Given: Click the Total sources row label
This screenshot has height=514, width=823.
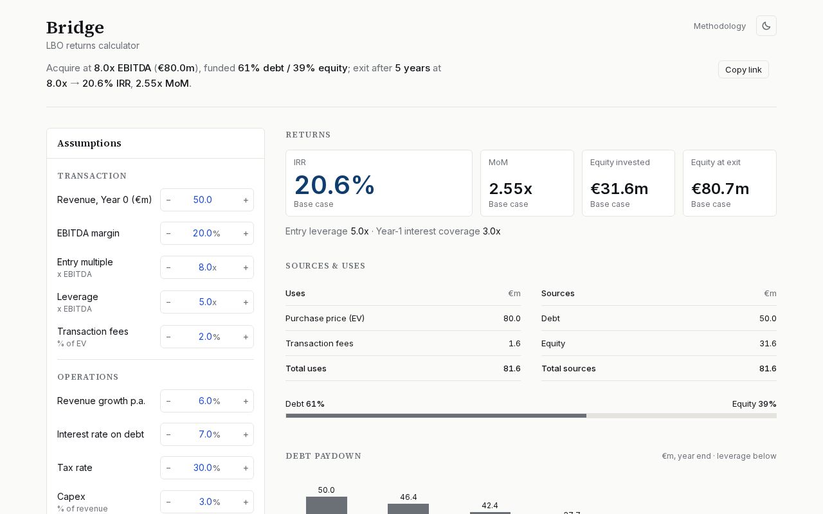Looking at the screenshot, I should point(568,368).
